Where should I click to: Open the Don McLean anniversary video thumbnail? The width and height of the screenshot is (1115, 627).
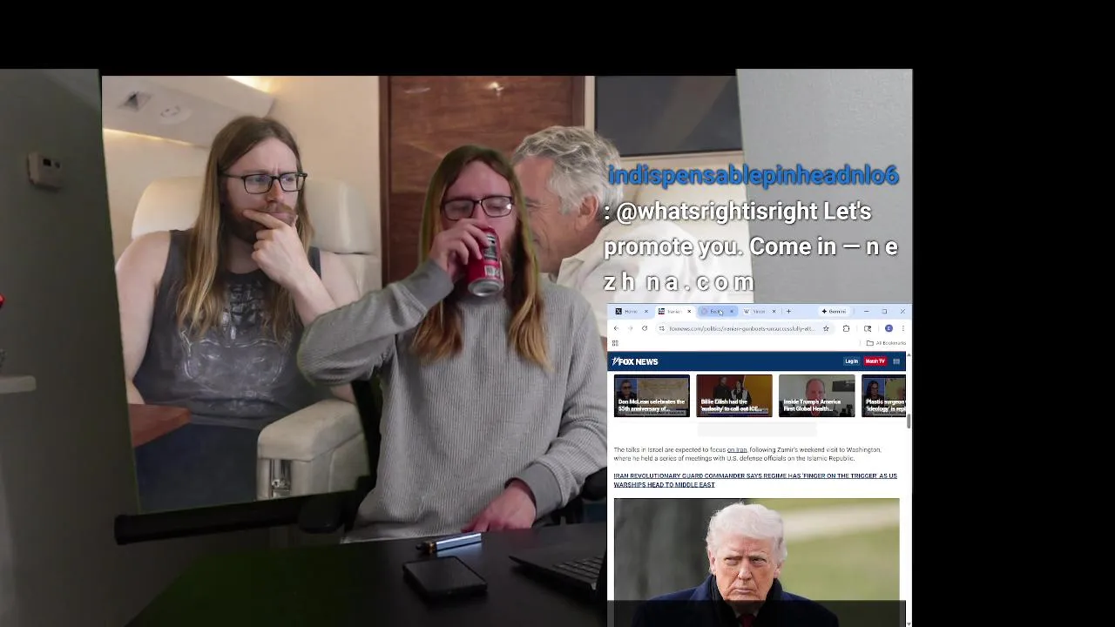click(652, 395)
